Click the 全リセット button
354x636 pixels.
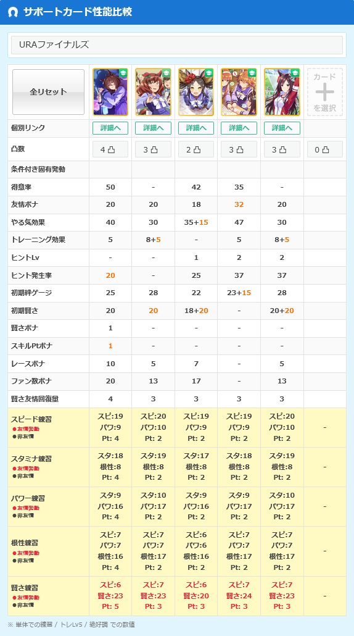[x=48, y=92]
